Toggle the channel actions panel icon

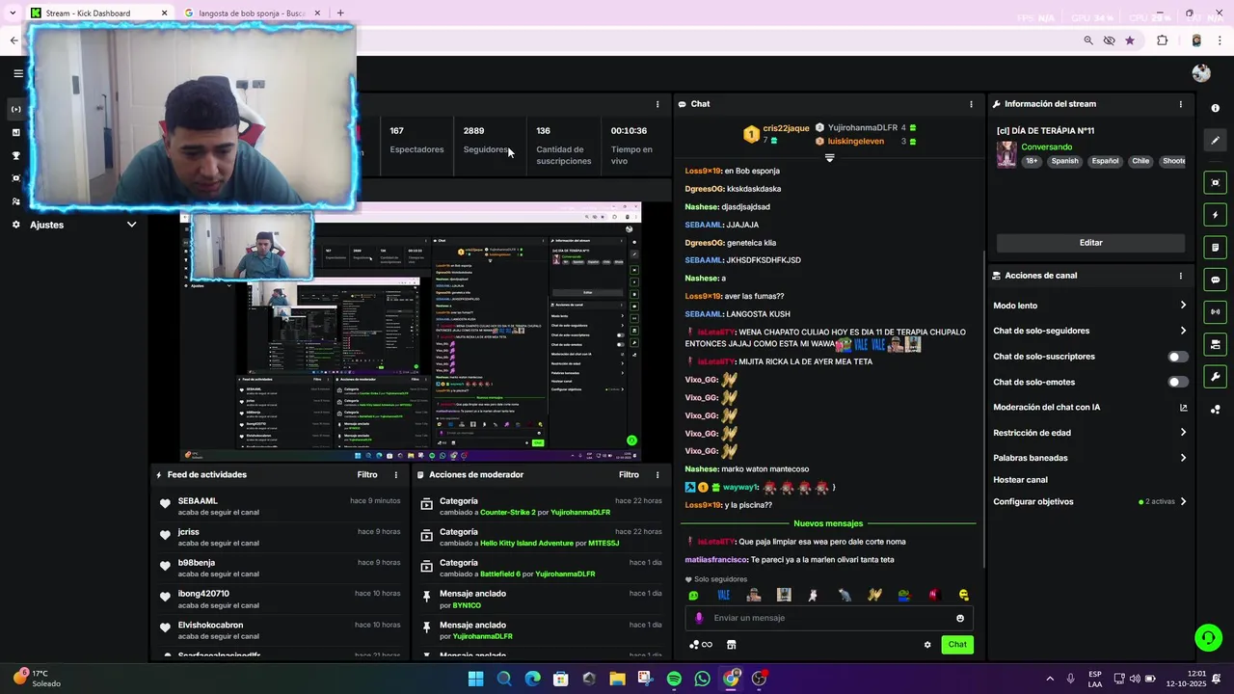coord(1215,344)
